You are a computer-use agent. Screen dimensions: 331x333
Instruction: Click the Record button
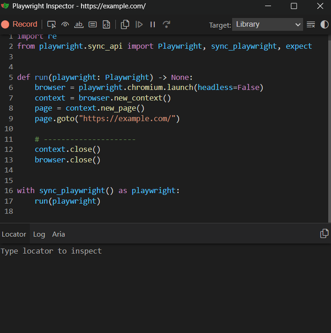(x=19, y=24)
